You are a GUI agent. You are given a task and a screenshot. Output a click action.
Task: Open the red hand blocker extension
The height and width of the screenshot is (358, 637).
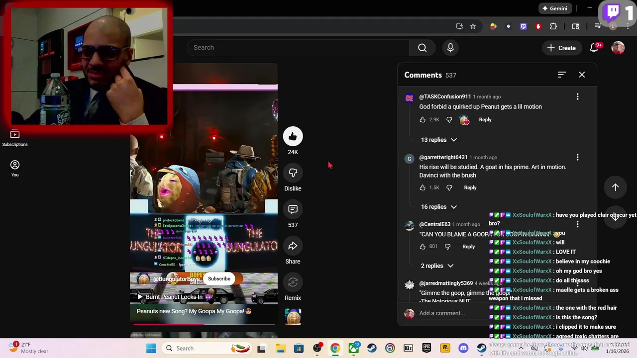(538, 26)
